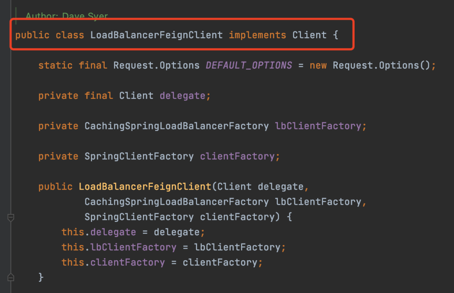Click SpringClientFactory in the constructor parameters
This screenshot has width=454, height=293.
pyautogui.click(x=139, y=217)
